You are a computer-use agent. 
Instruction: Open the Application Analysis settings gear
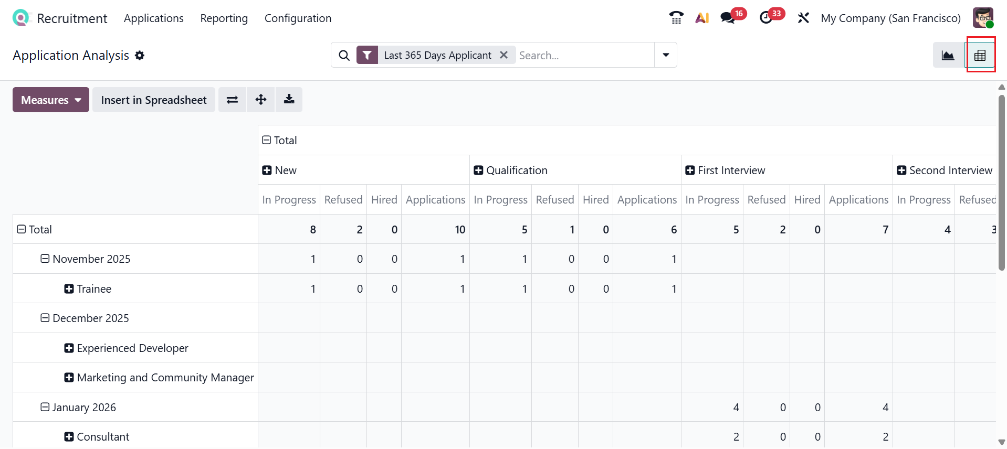[x=140, y=55]
